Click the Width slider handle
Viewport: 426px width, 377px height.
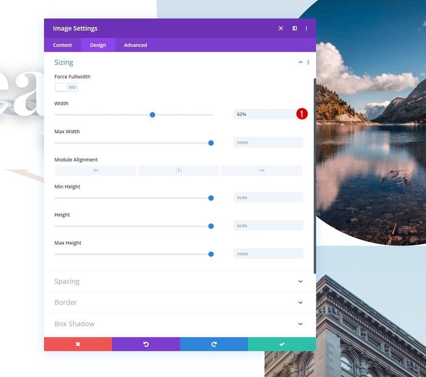(x=152, y=115)
